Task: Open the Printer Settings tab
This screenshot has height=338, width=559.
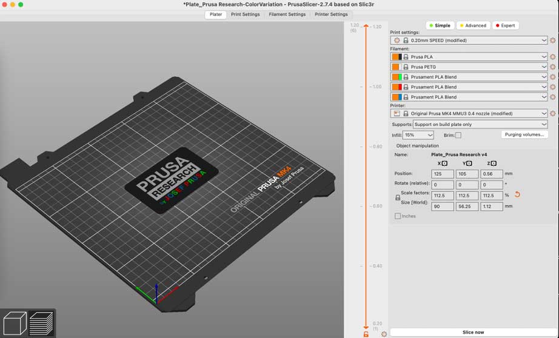Action: [331, 15]
